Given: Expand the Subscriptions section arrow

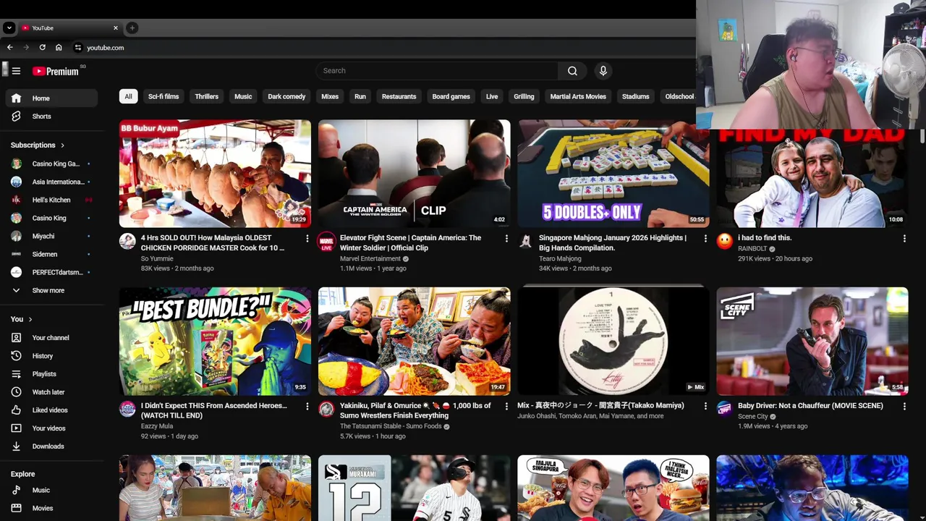Looking at the screenshot, I should (62, 145).
